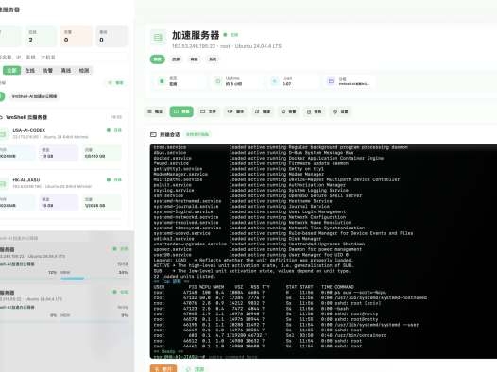Screen dimensions: 497x372
Task: Click the docker.service line in terminal
Action: 268,158
